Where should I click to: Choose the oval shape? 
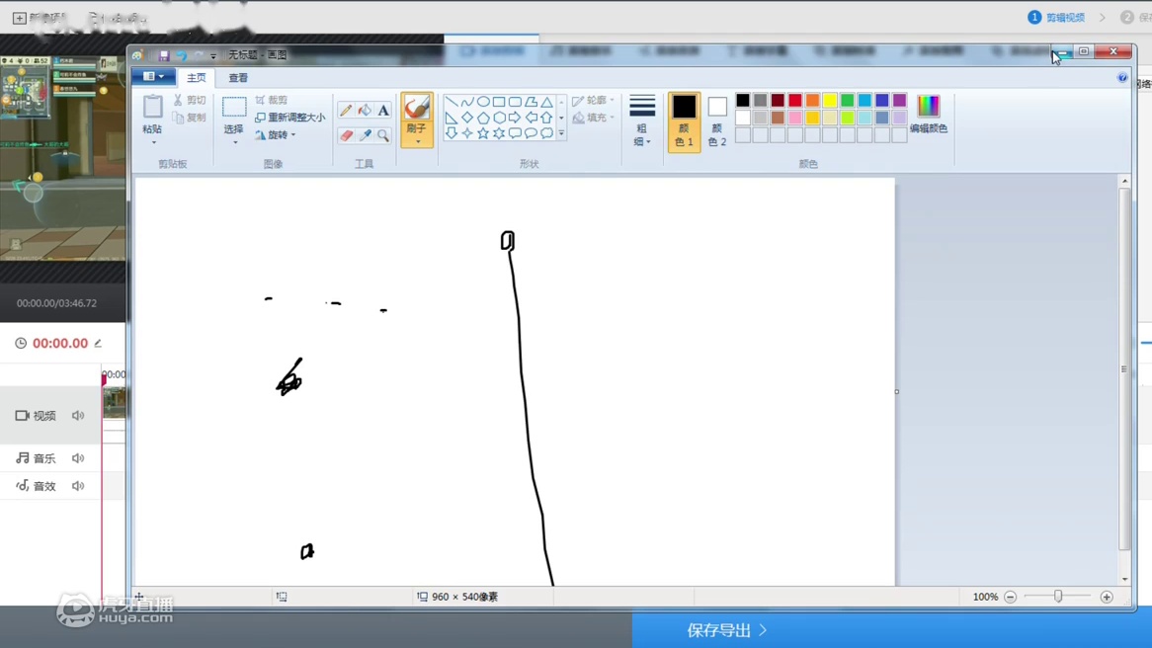pos(483,102)
